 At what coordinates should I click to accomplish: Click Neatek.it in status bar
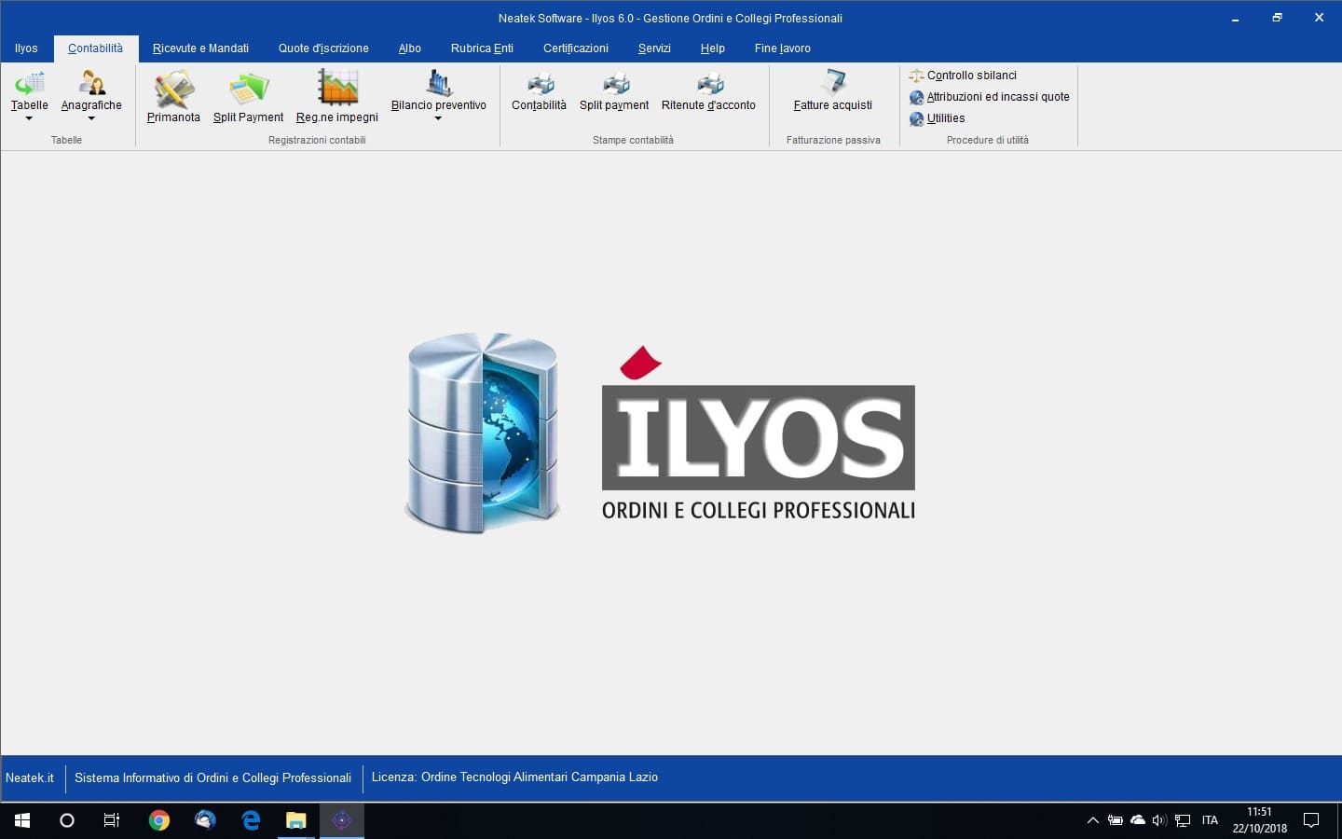click(30, 777)
